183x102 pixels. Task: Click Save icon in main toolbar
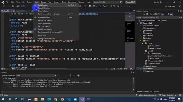click(x=21, y=6)
